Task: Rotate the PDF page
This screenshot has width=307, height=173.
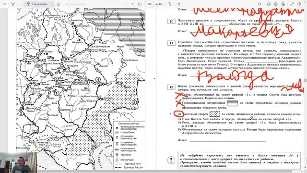Action: click(169, 4)
